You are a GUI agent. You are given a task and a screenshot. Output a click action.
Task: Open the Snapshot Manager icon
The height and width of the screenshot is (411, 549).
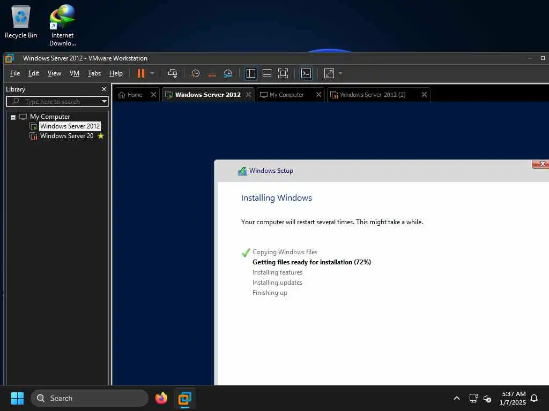pyautogui.click(x=228, y=73)
